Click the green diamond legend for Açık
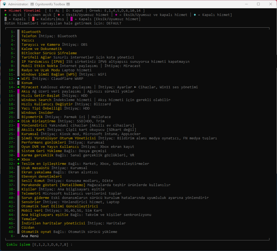This screenshot has height=251, width=277. [x=6, y=15]
